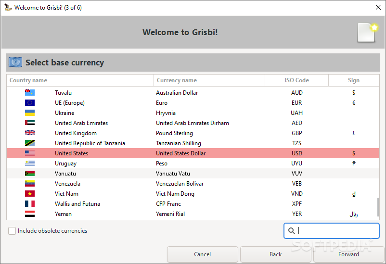Click the United States Dollar cell
Image resolution: width=386 pixels, height=264 pixels.
(x=180, y=153)
